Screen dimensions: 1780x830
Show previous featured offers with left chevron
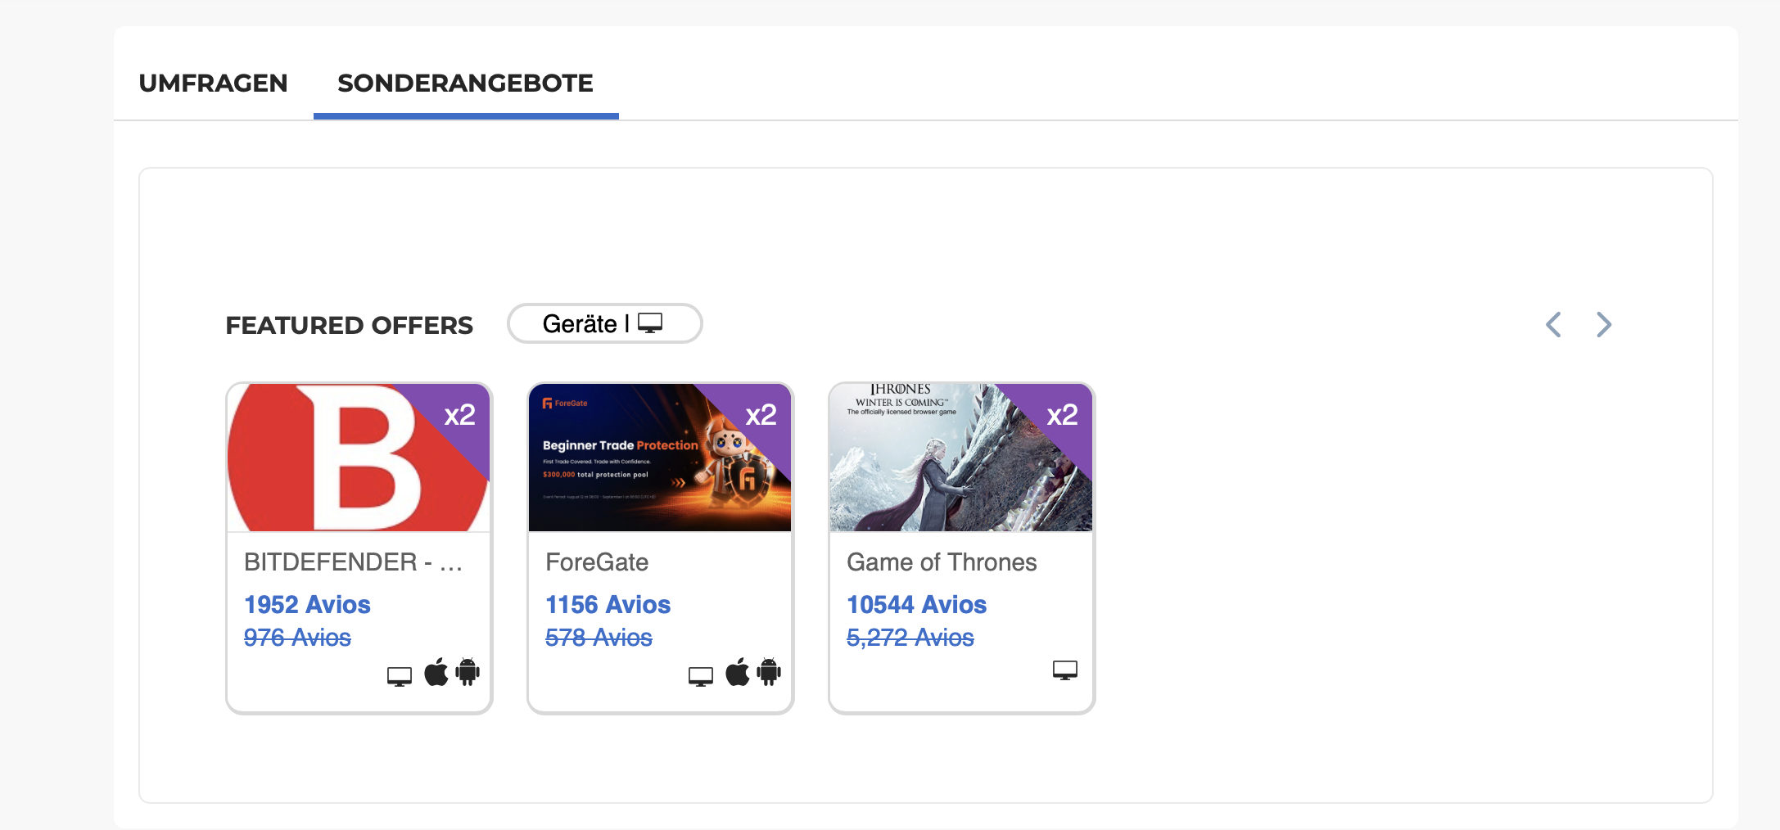1553,324
